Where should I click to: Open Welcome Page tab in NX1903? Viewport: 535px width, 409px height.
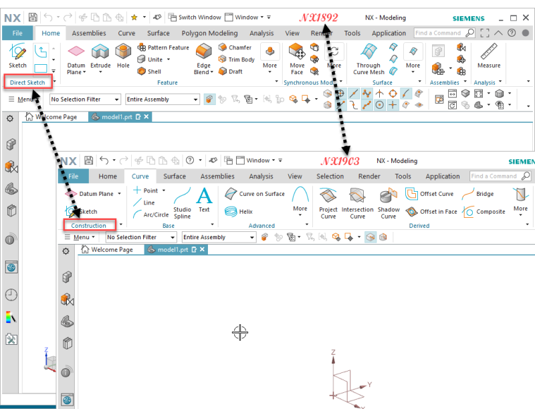pyautogui.click(x=108, y=249)
